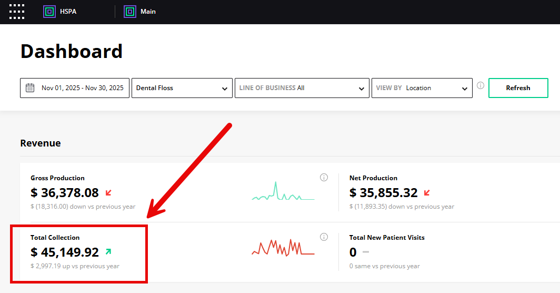Click green up arrow next to Total Collection

click(x=108, y=252)
